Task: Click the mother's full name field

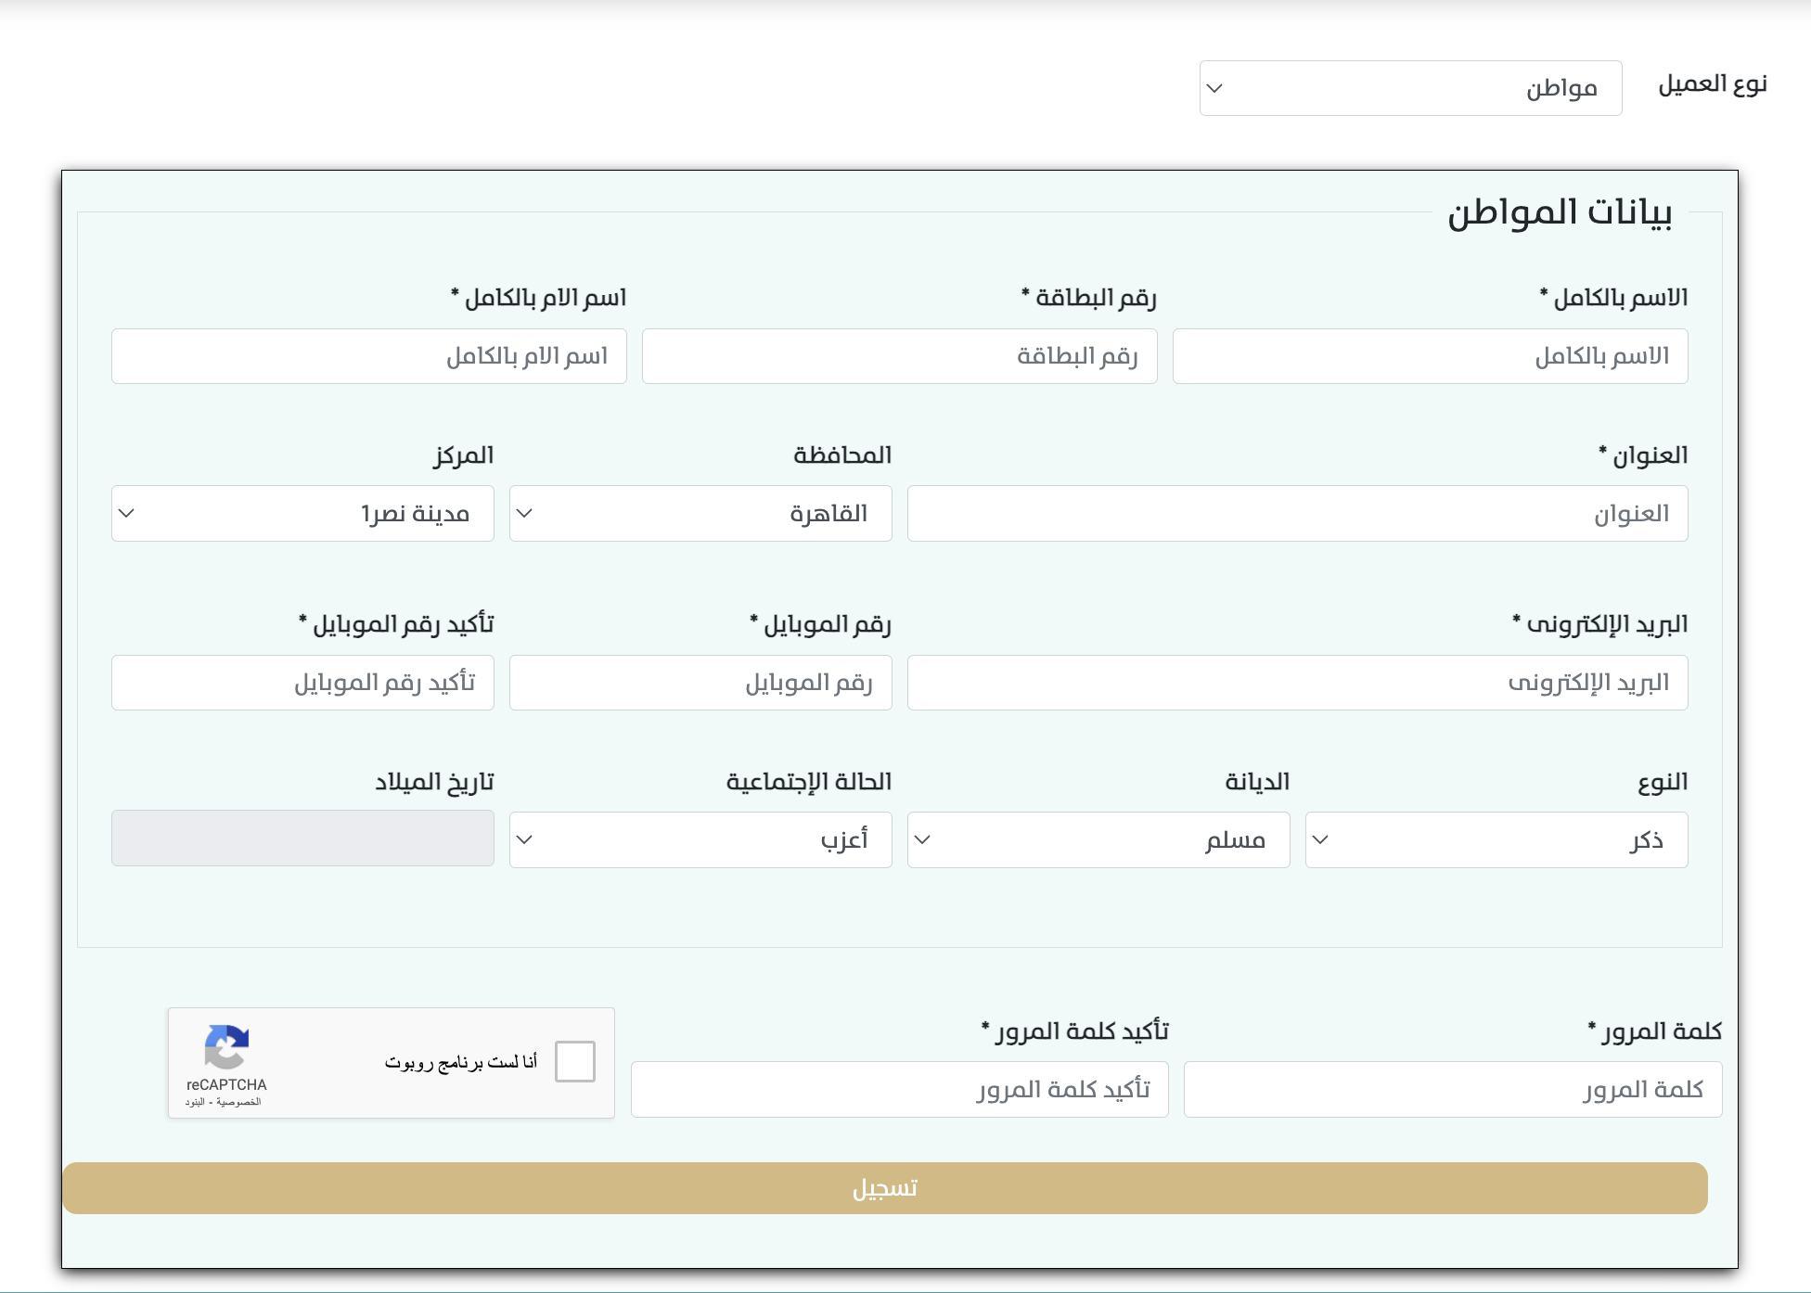Action: pos(368,356)
